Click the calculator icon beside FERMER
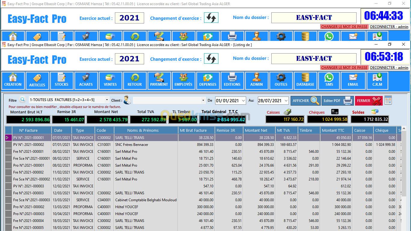This screenshot has width=411, height=231. click(388, 100)
